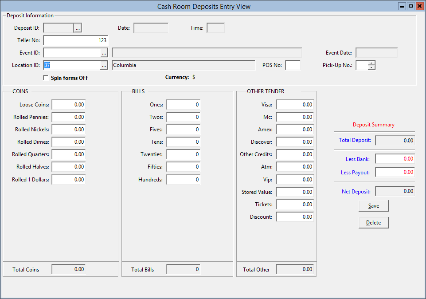Viewport: 426px width, 299px height.
Task: Select the Less Payout amount field
Action: (x=395, y=172)
